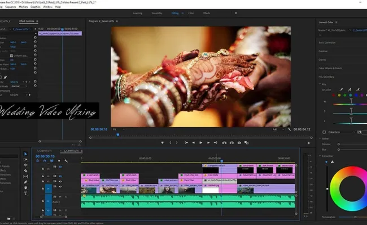Adjust the Denoise slider handle

click(339, 144)
